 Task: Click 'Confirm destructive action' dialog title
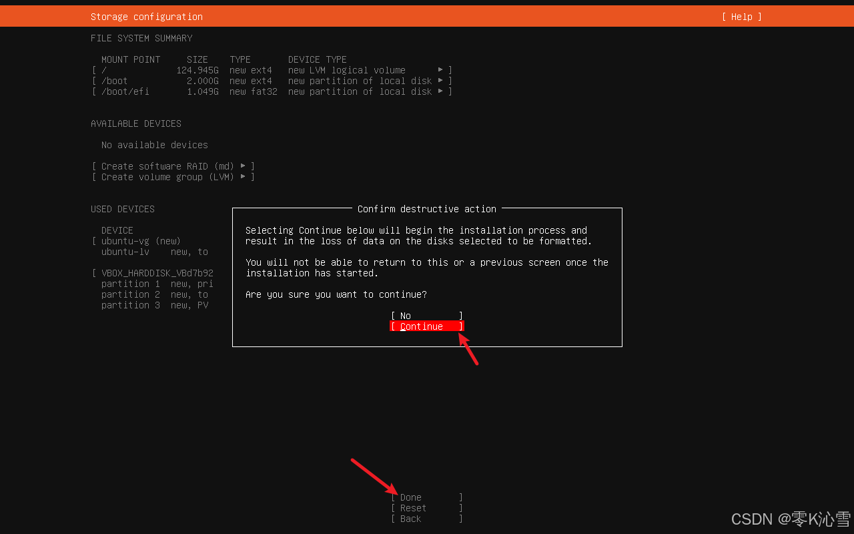427,209
